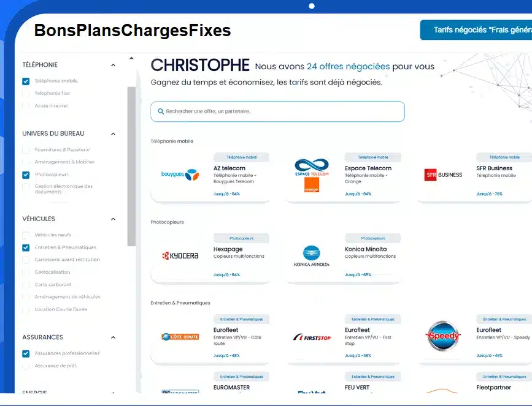This screenshot has height=406, width=532.
Task: Click the Speedy round logo
Action: point(443,336)
